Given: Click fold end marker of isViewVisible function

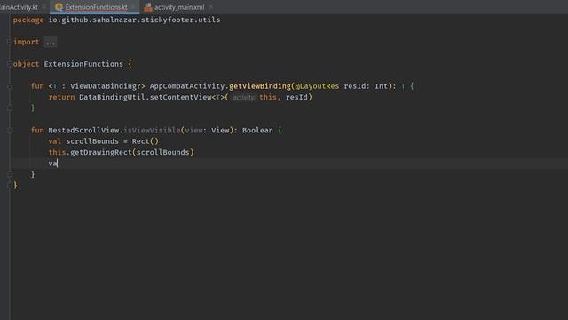Looking at the screenshot, I should pos(10,174).
